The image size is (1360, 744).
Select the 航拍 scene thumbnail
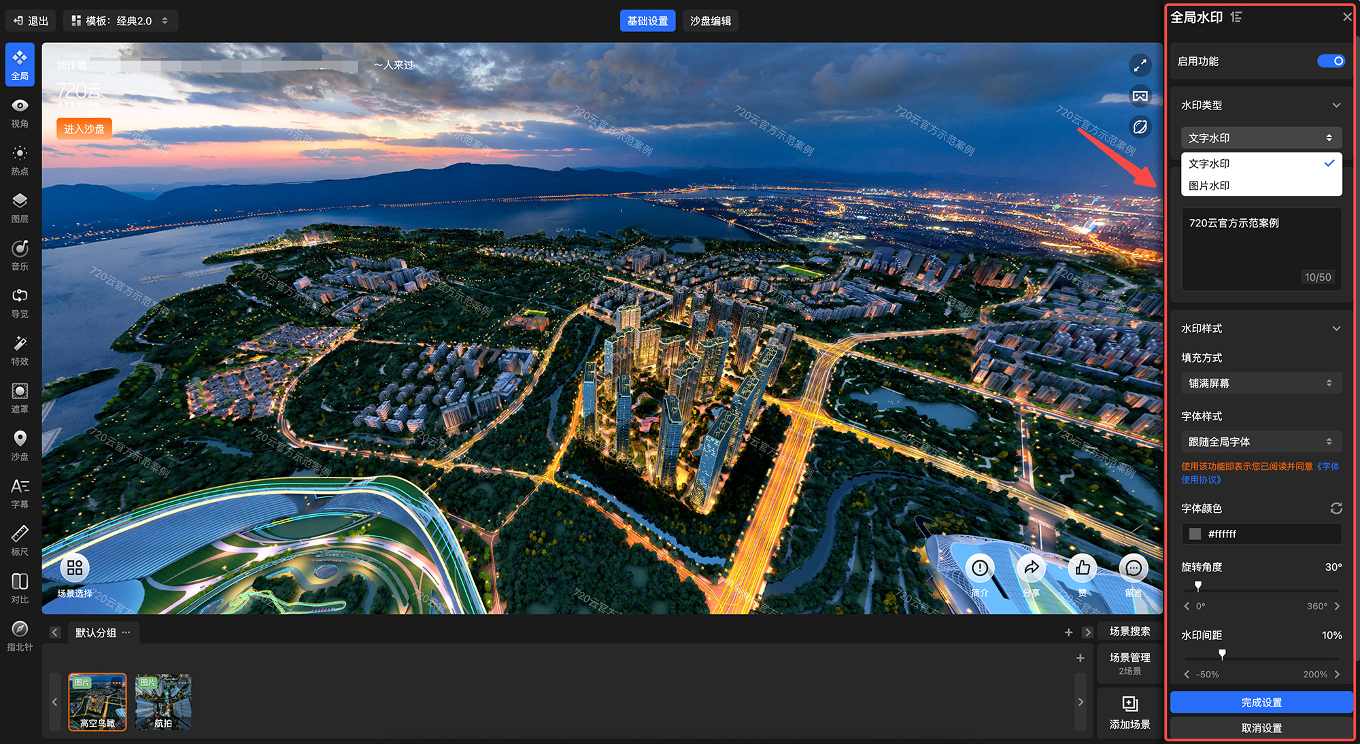[x=163, y=703]
